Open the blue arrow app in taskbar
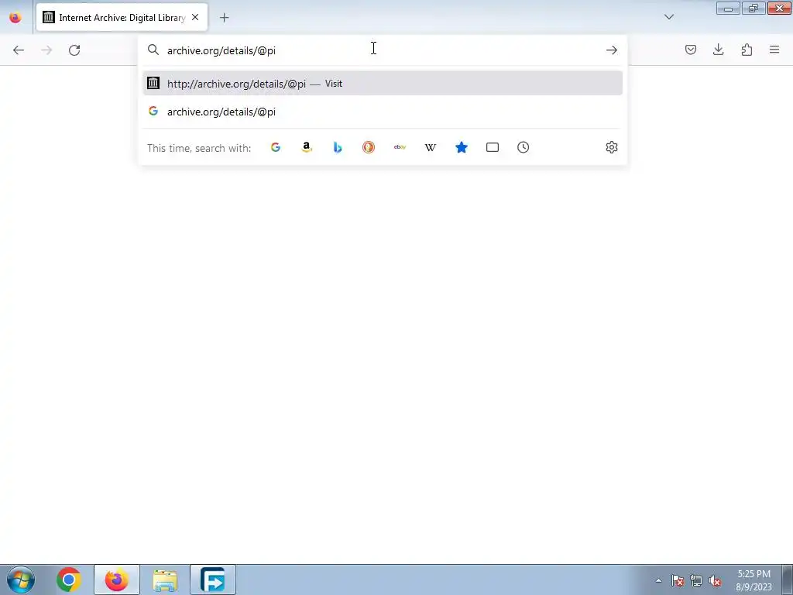This screenshot has width=793, height=595. click(x=213, y=580)
